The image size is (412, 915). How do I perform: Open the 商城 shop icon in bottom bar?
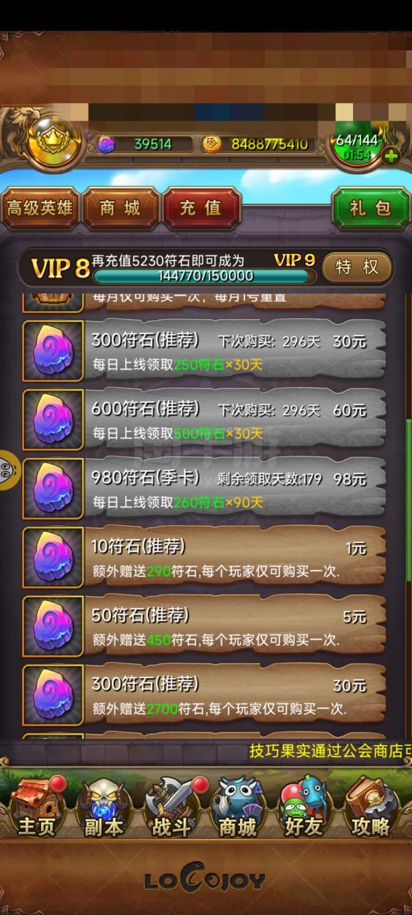[x=237, y=806]
